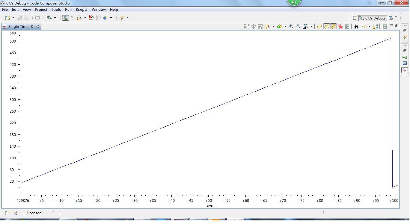This screenshot has width=410, height=224.
Task: Click the green plus star graph icon
Action: pos(280,27)
